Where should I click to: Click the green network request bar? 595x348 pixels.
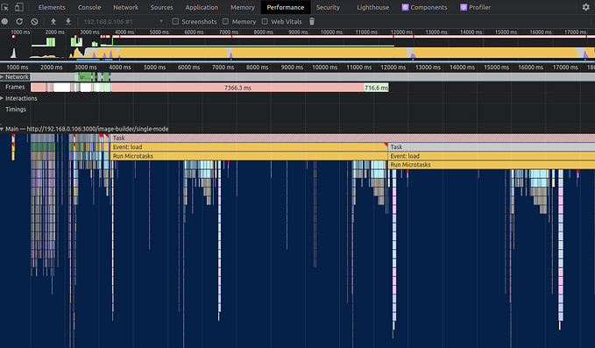tap(84, 77)
